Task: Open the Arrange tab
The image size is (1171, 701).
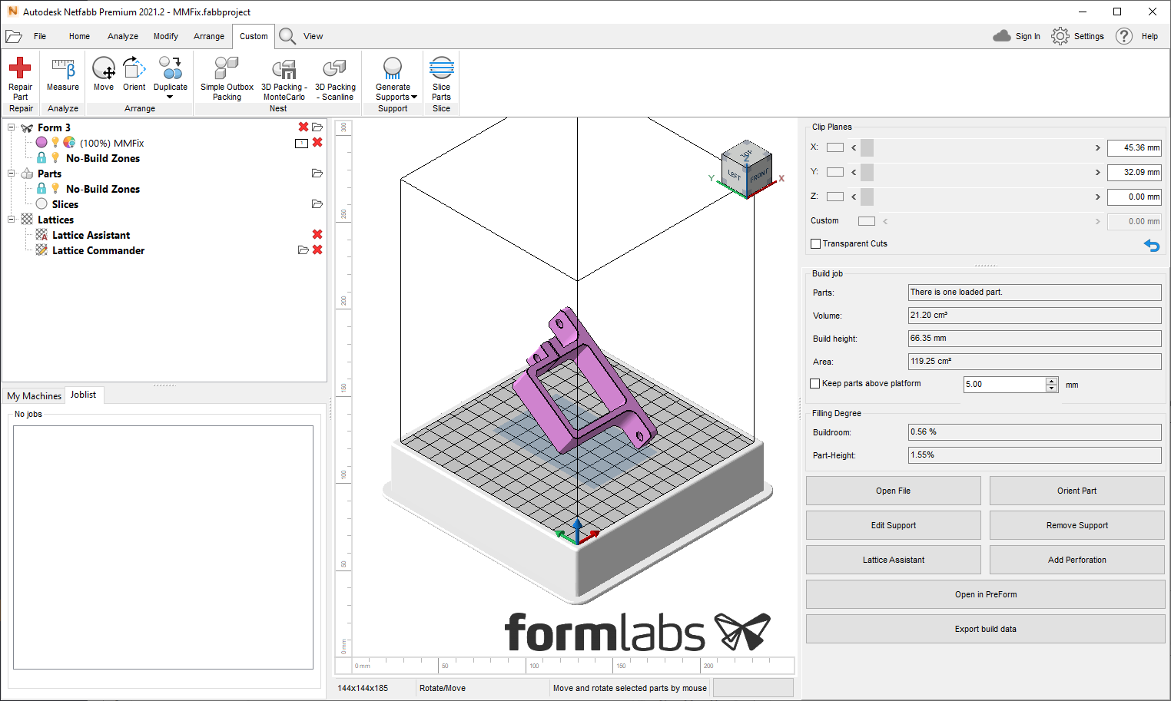Action: [x=209, y=36]
